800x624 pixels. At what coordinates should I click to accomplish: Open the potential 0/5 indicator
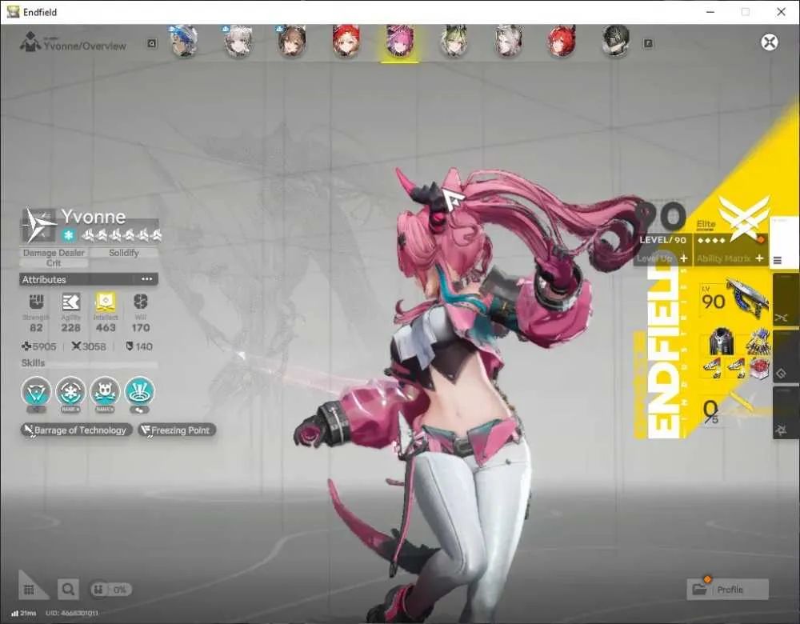[710, 412]
